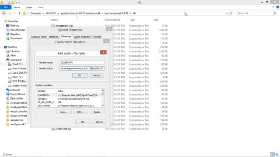Cancel the Environment Variables dialog
Screen dimensions: 280x157
point(99,122)
